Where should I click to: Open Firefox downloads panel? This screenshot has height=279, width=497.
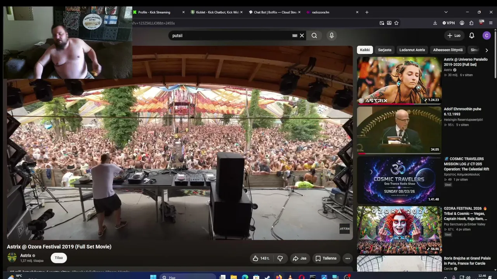pyautogui.click(x=435, y=23)
